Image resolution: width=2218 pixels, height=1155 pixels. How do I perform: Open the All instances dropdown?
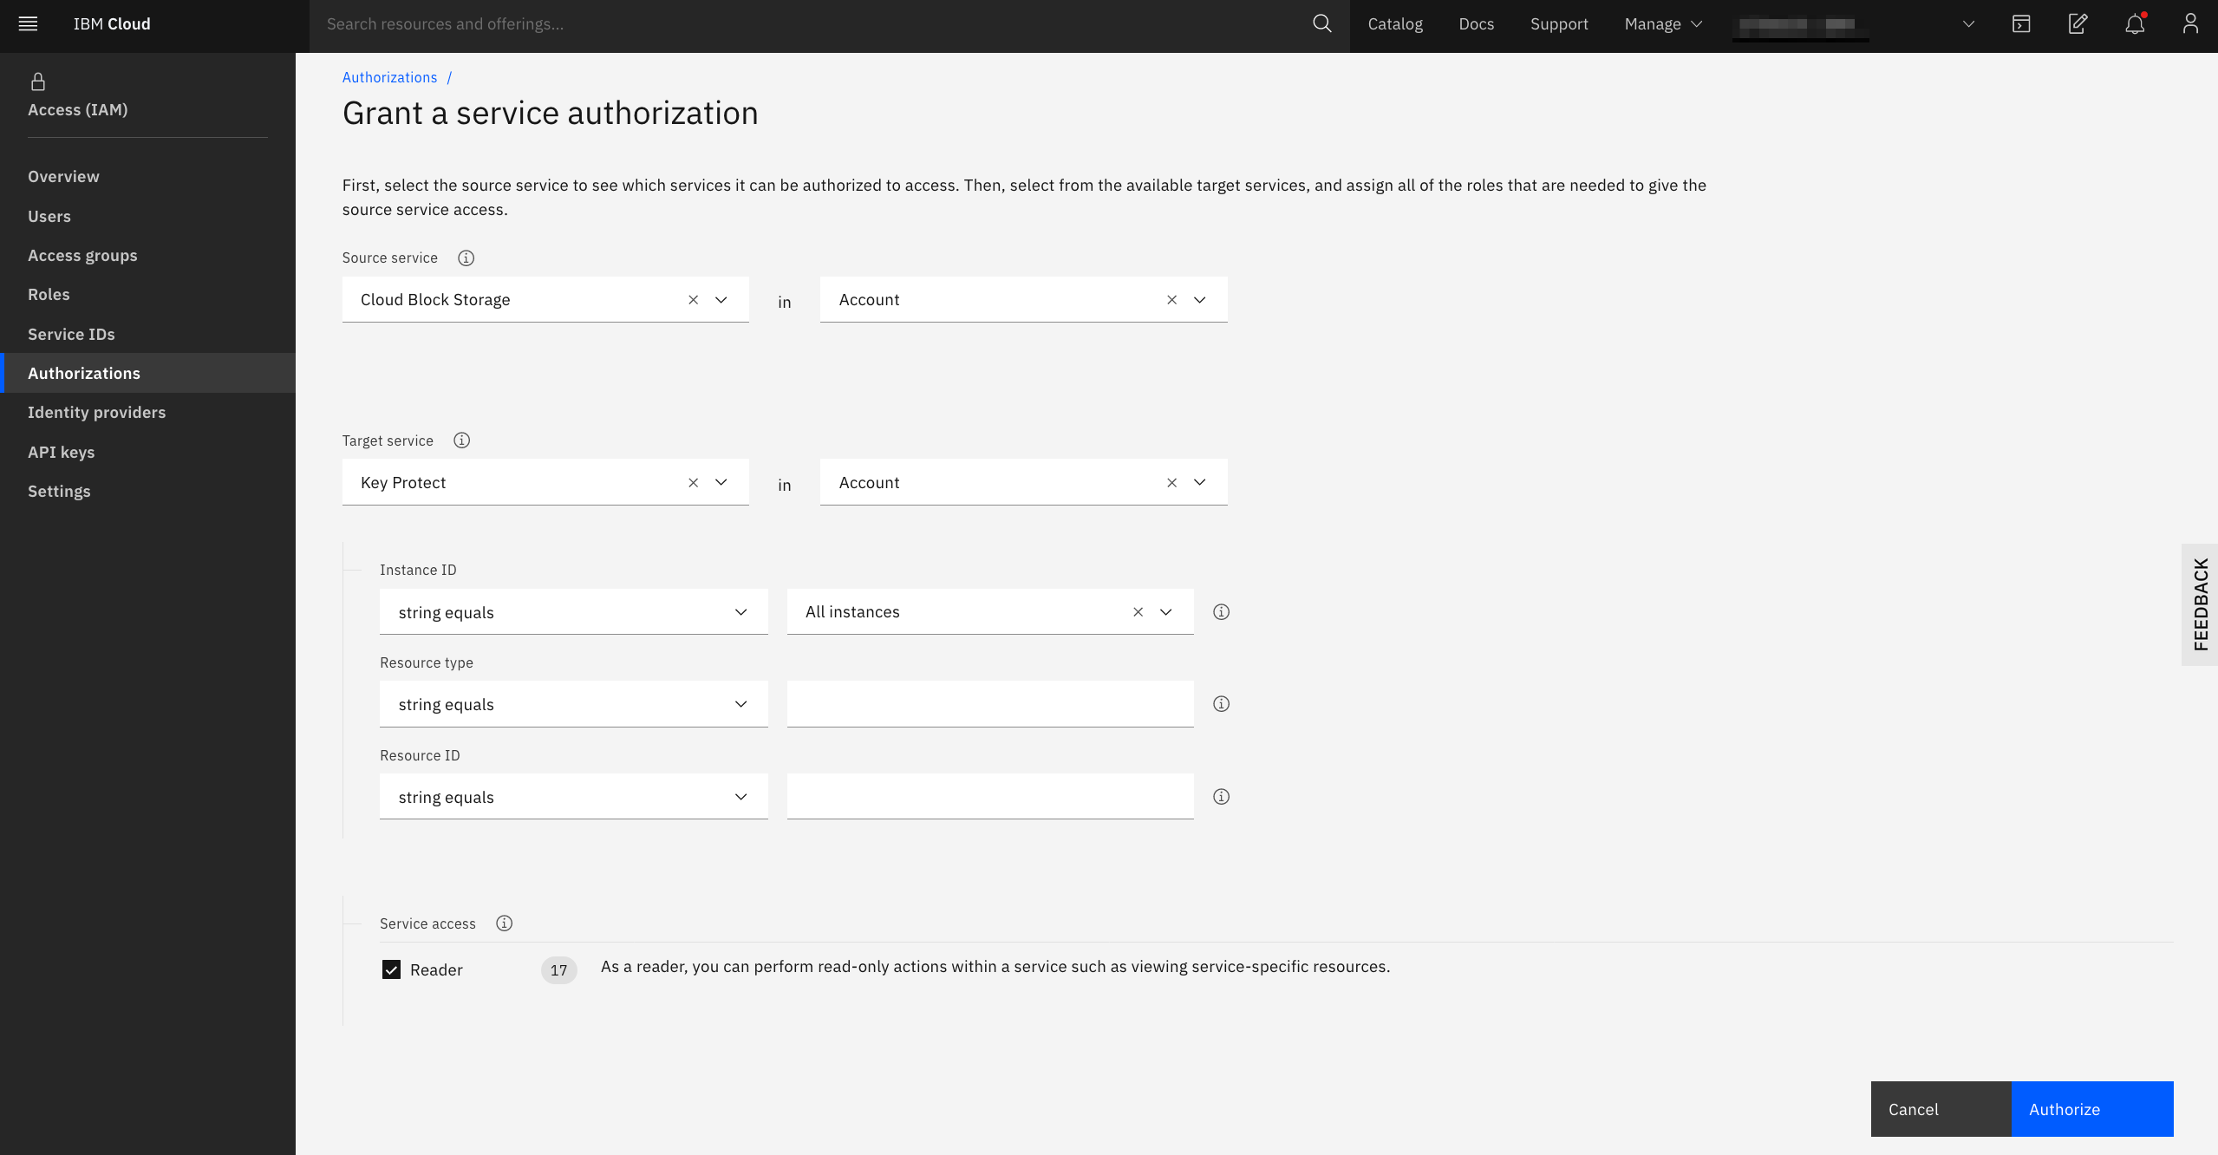pos(1165,612)
